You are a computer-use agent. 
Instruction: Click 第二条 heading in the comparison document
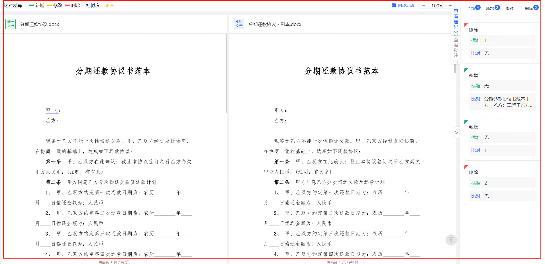click(282, 182)
